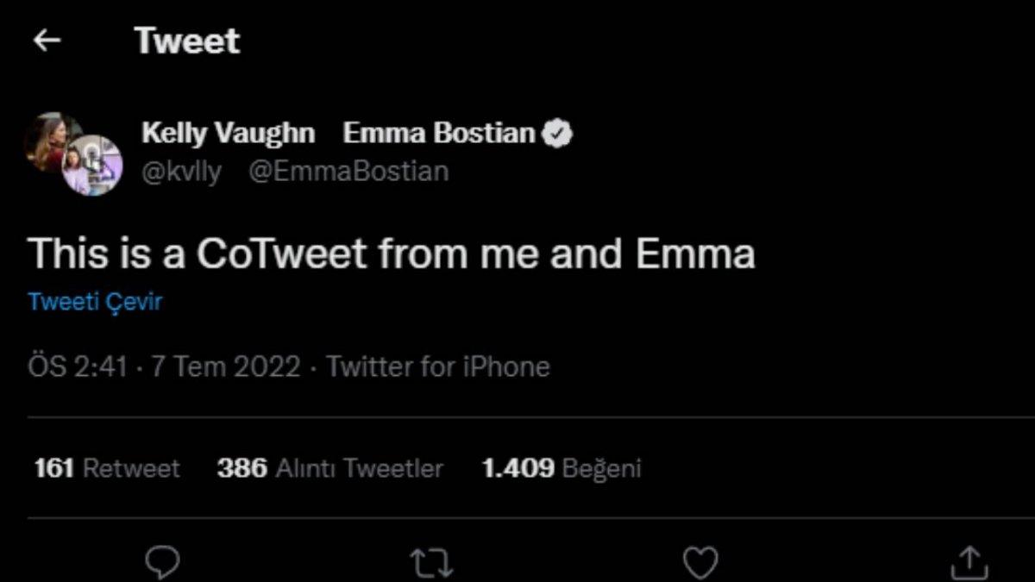This screenshot has width=1035, height=582.
Task: Open Kelly Vaughn's profile
Action: pos(229,132)
